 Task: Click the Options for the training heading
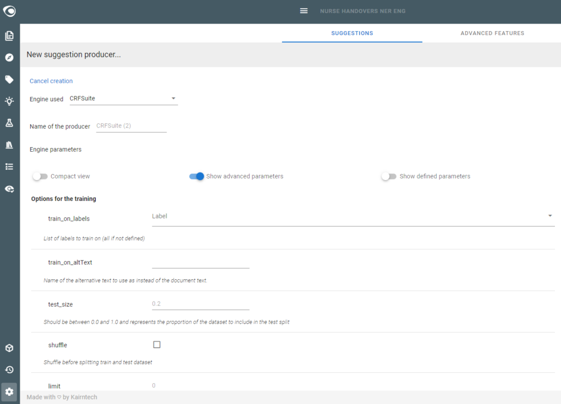coord(64,199)
